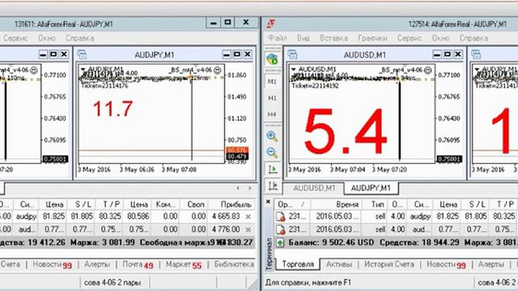Click profit value 4 665.83

point(226,217)
